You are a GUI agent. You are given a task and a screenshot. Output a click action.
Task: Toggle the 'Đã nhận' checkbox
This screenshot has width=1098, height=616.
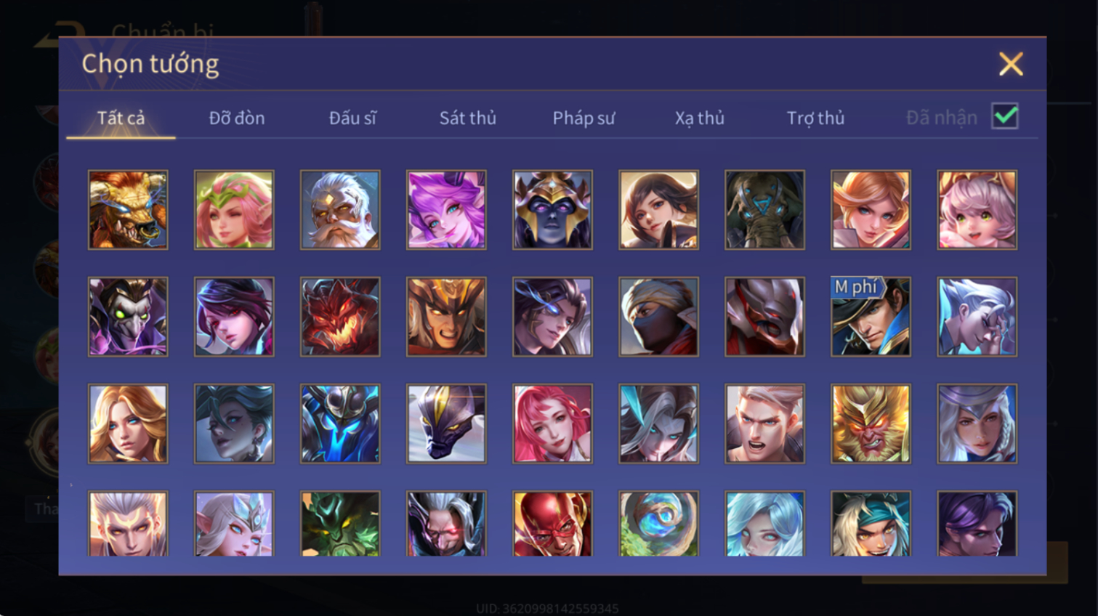click(x=1005, y=116)
